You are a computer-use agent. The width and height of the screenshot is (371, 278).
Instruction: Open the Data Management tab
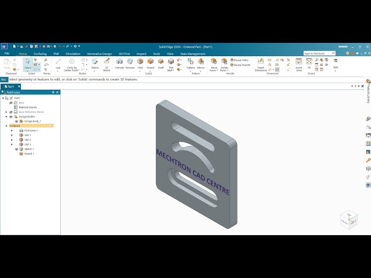193,54
